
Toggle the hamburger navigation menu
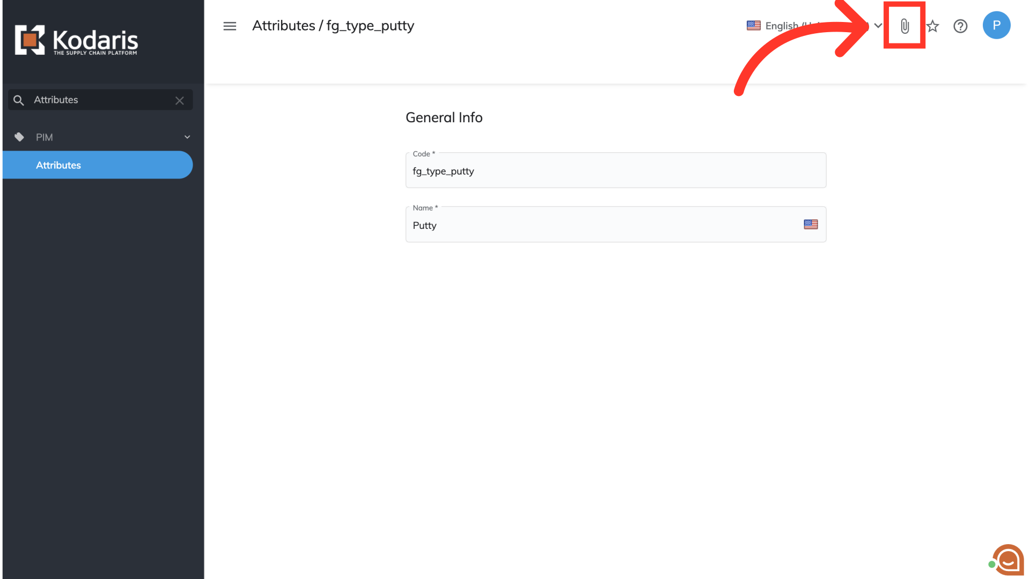230,26
